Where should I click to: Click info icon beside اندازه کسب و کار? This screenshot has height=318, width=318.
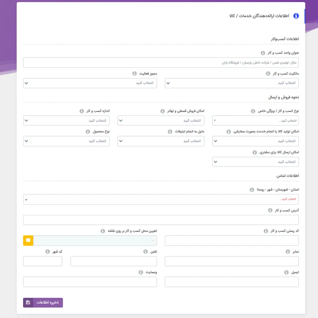[81, 111]
